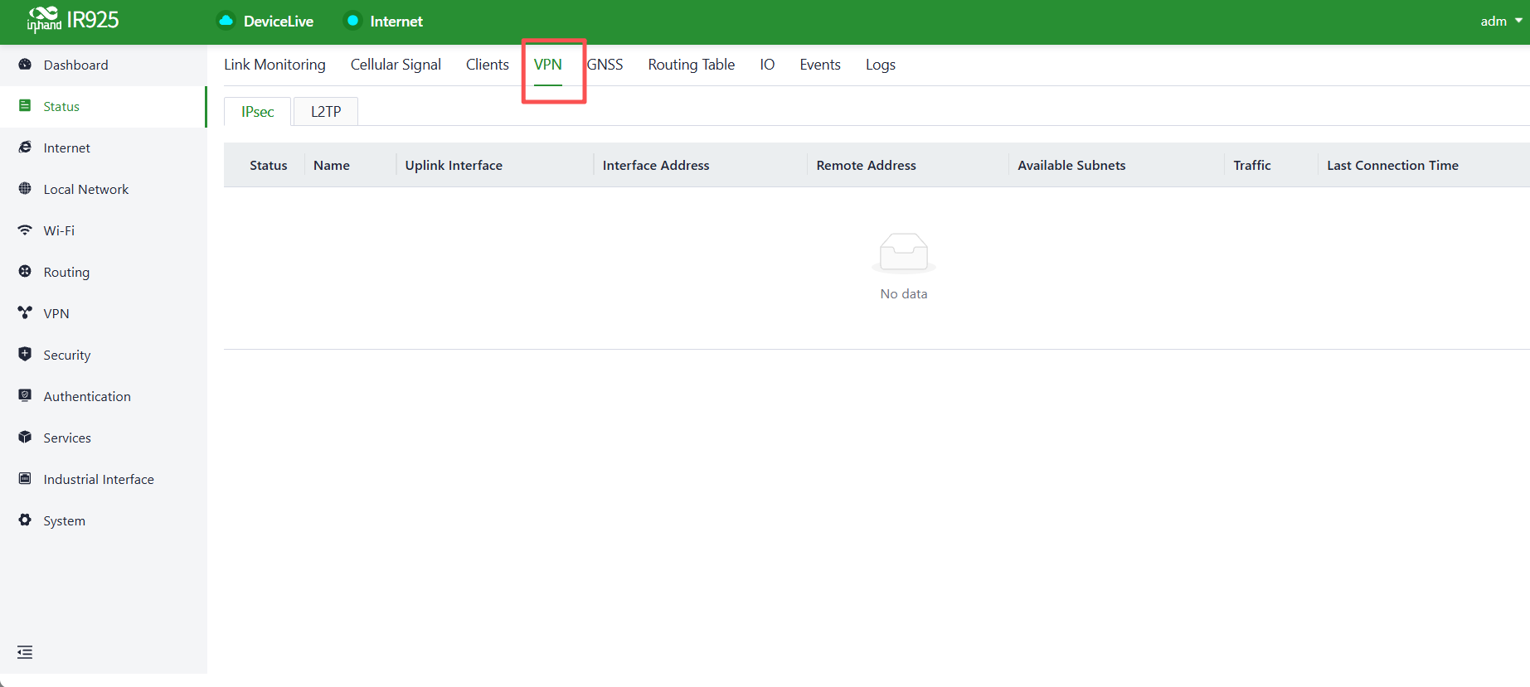Screen dimensions: 1530x687
Task: Open the adm user dropdown
Action: (x=1501, y=22)
